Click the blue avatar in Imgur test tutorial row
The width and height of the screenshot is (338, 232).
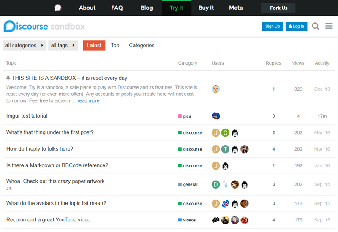pyautogui.click(x=215, y=116)
